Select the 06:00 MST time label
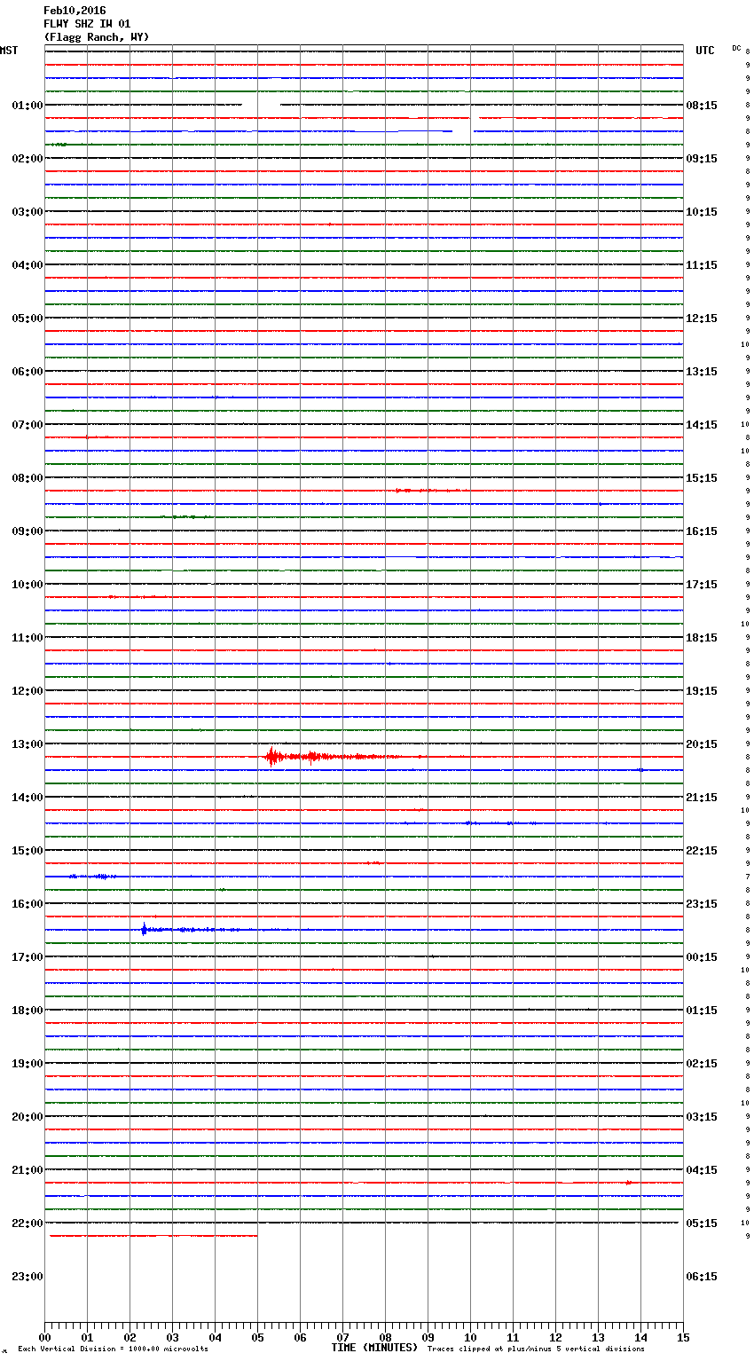The width and height of the screenshot is (754, 1361). 27,372
